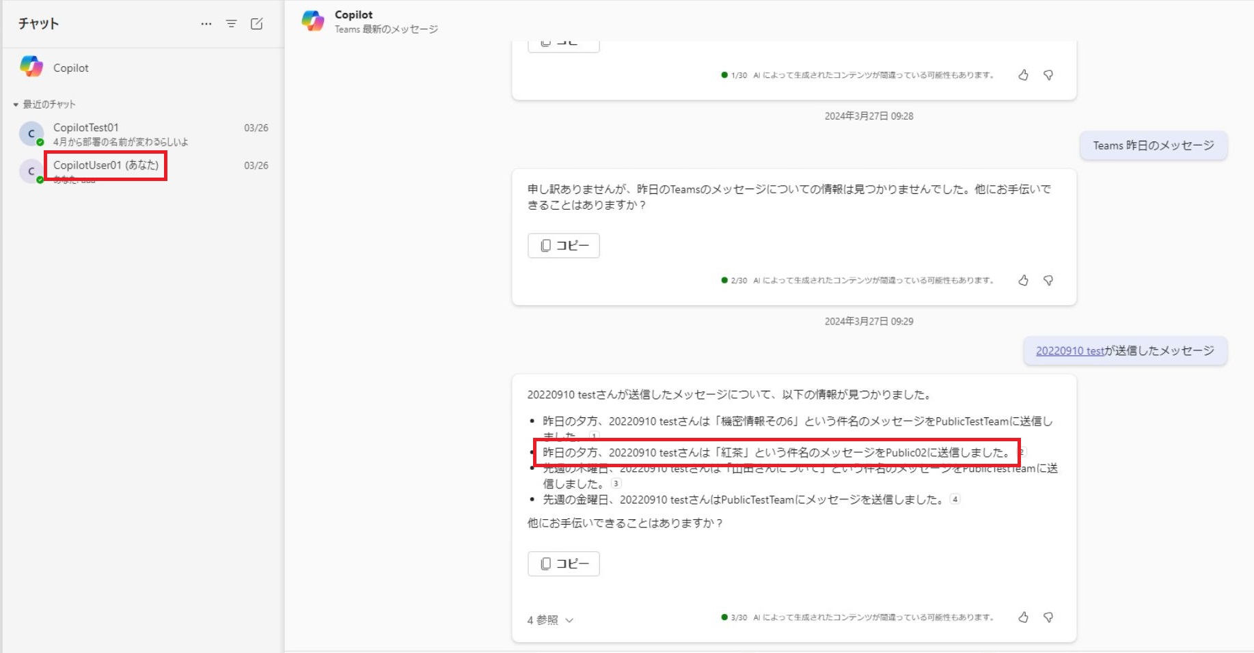Viewport: 1254px width, 653px height.
Task: Click the 2024年3月27日 09:28 timestamp
Action: (869, 116)
